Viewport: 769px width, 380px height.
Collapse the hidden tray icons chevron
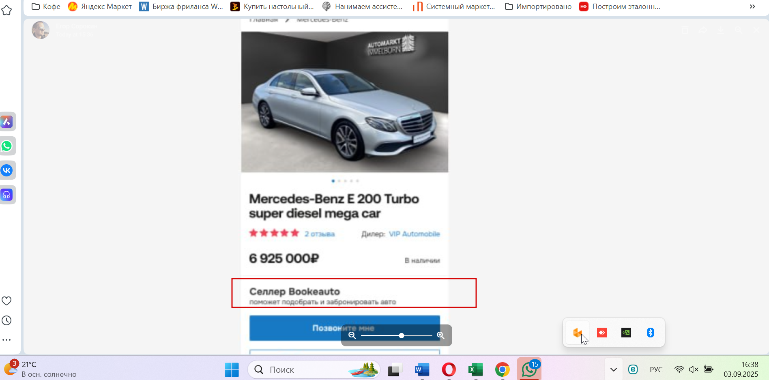pyautogui.click(x=614, y=369)
